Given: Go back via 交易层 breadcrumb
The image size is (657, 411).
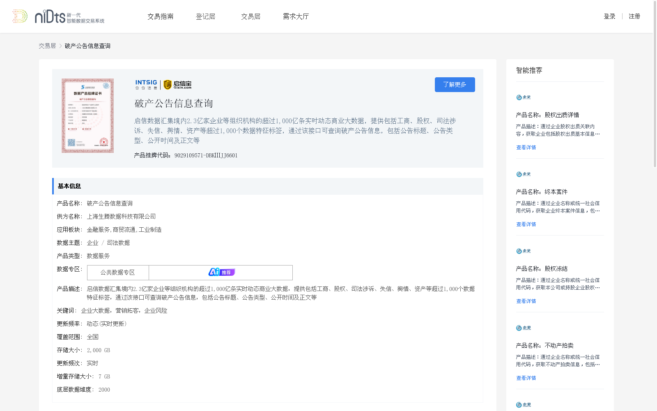Looking at the screenshot, I should point(47,46).
